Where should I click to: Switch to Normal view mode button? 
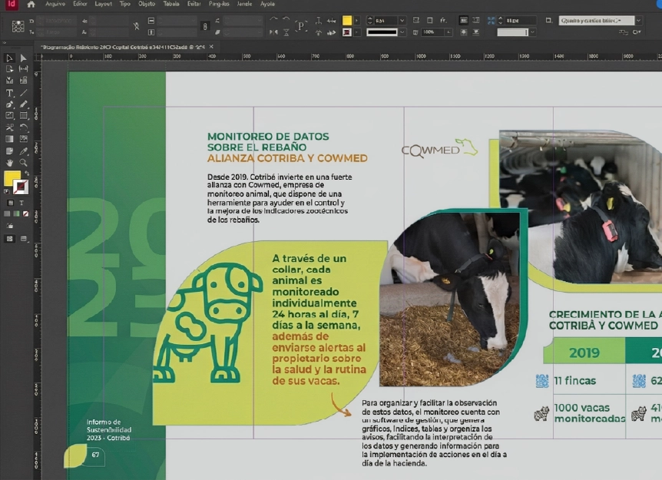pyautogui.click(x=9, y=239)
